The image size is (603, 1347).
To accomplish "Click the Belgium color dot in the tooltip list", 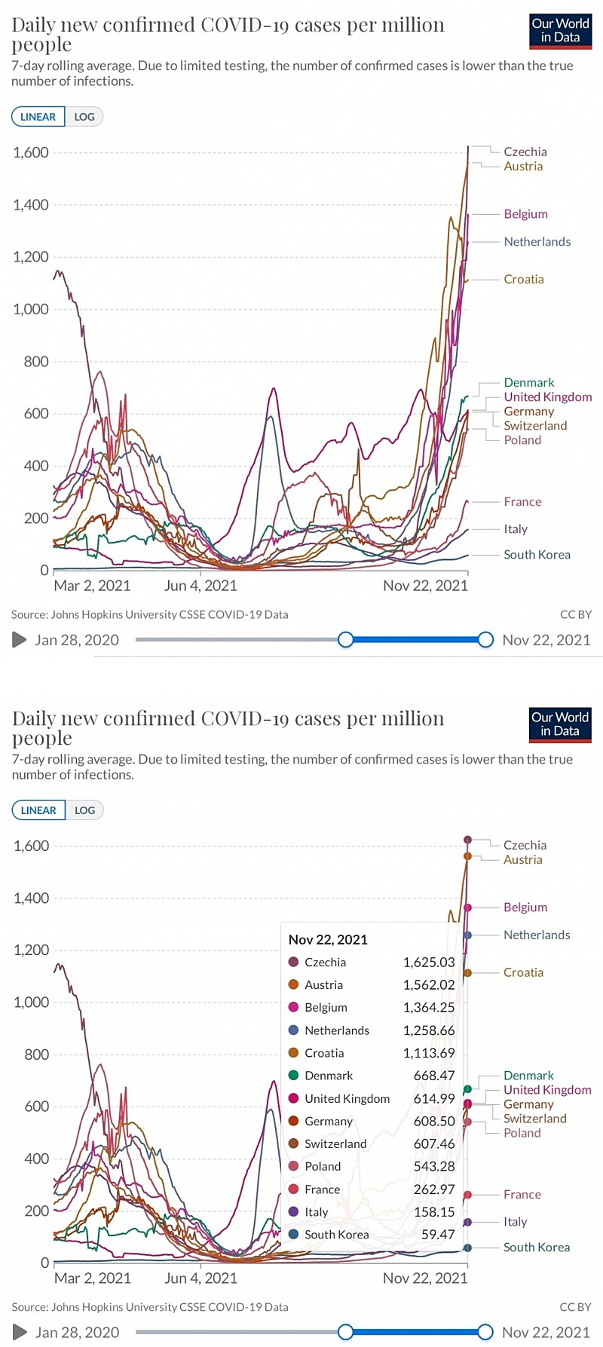I will point(294,1008).
